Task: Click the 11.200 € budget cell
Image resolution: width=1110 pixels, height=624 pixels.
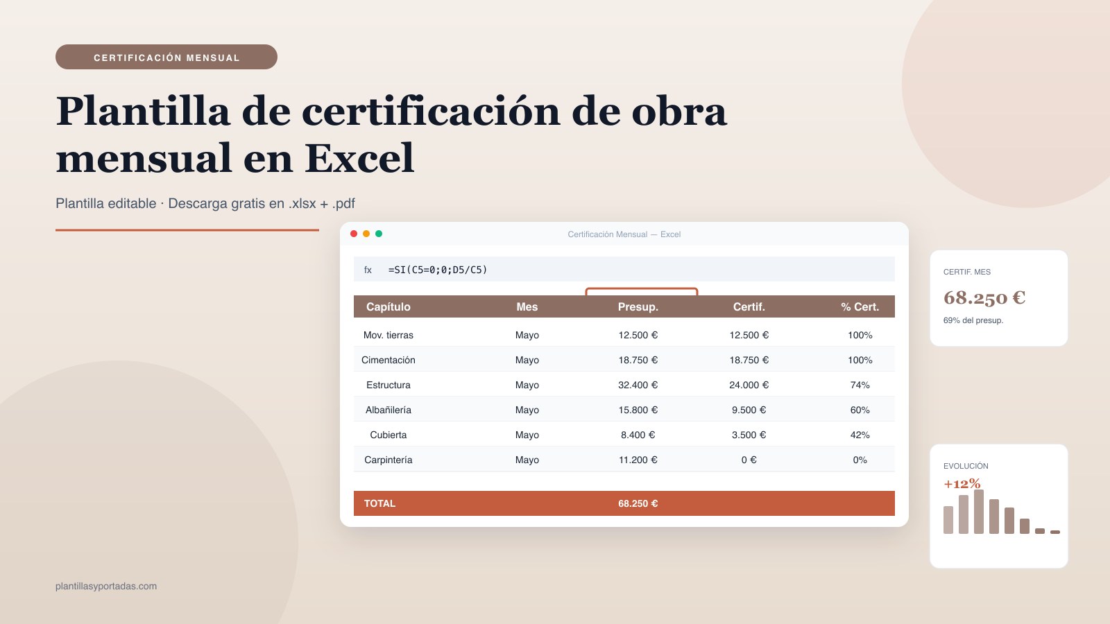Action: point(638,460)
